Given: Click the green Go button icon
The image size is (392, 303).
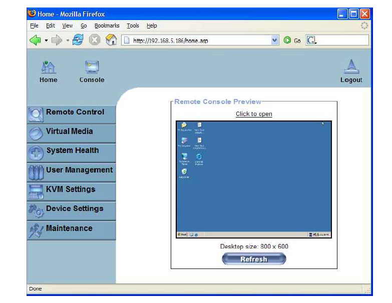Looking at the screenshot, I should point(287,40).
